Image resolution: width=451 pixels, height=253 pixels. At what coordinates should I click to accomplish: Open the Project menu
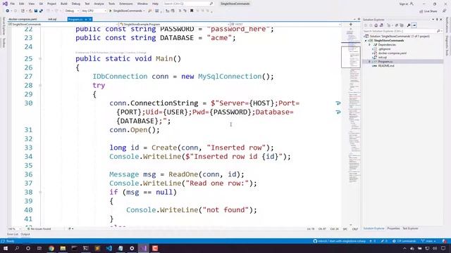coord(51,4)
